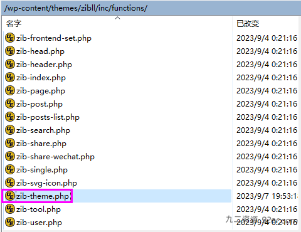301x232 pixels.
Task: Click the file icon of zib-page.php
Action: tap(10, 91)
